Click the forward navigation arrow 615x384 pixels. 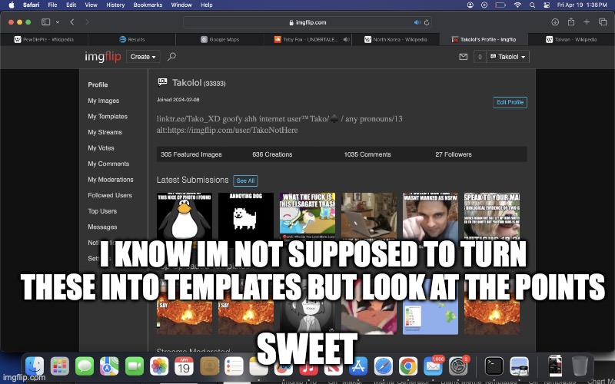click(x=87, y=22)
